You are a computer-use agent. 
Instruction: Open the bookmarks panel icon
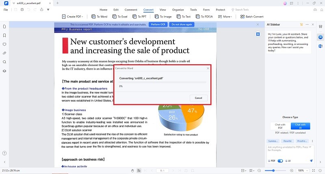4,36
